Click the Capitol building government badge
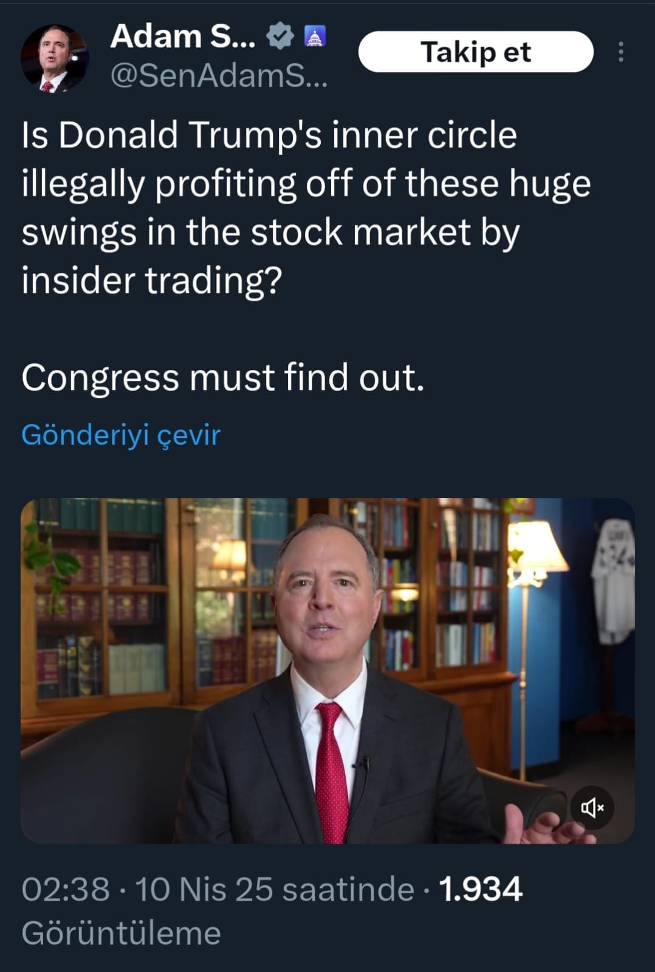This screenshot has width=655, height=972. pos(314,37)
